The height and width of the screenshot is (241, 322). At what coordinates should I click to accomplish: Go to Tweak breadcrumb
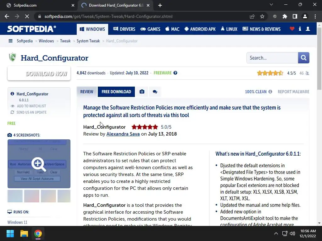[65, 41]
